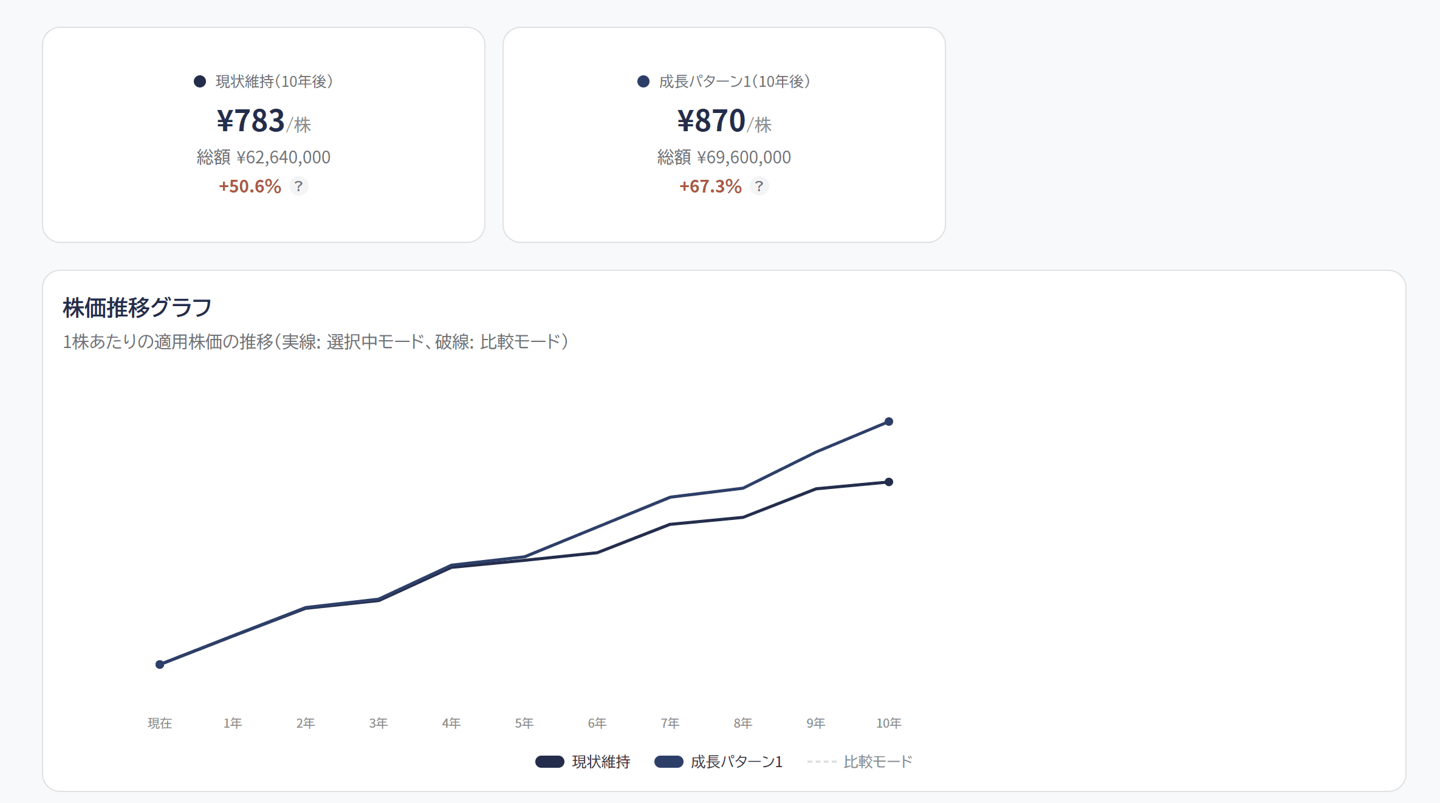Click the 現状維持 legend color pill
The image size is (1440, 803).
coord(550,762)
